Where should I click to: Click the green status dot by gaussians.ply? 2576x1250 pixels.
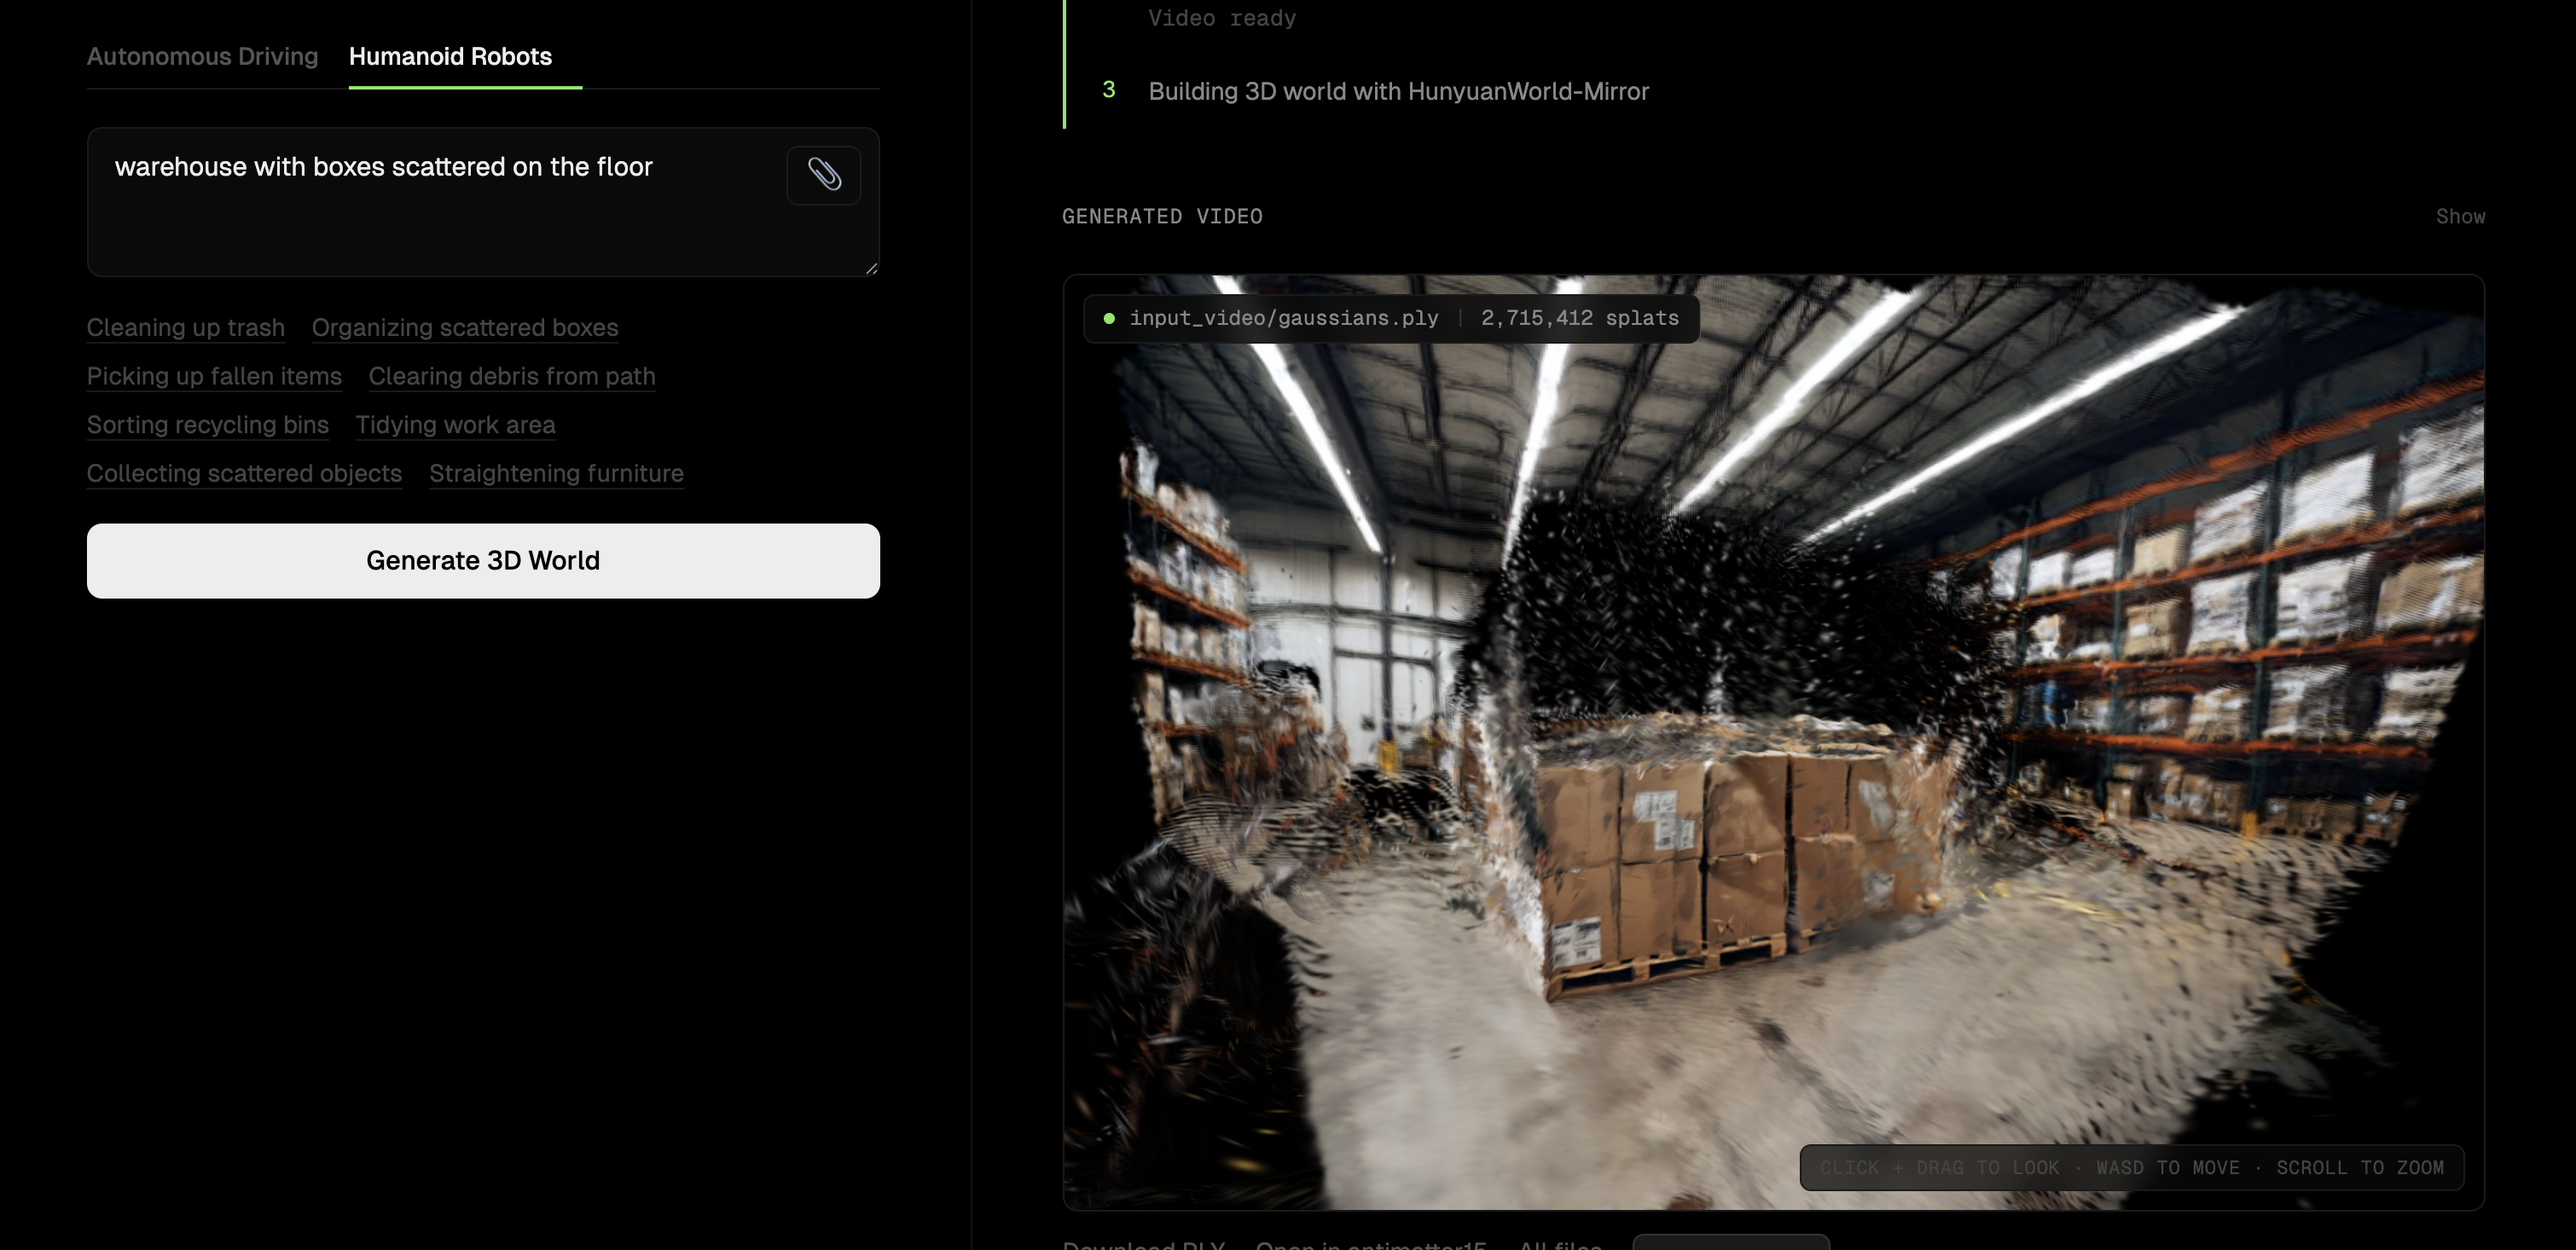(1109, 319)
